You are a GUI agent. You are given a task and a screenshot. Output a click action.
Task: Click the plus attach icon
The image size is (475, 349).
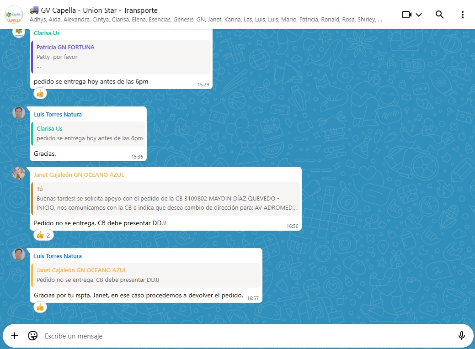pos(15,336)
